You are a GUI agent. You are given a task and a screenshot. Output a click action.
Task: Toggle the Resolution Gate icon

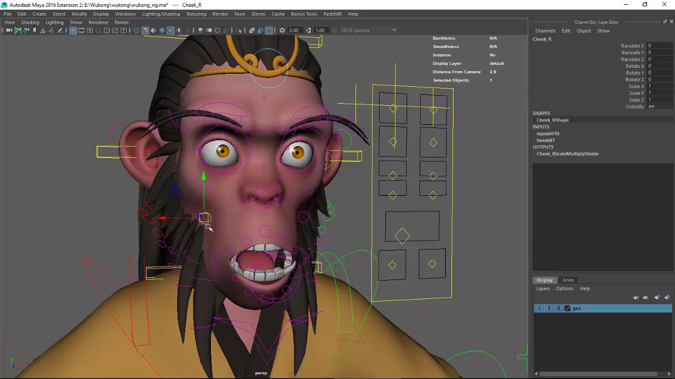click(x=90, y=31)
